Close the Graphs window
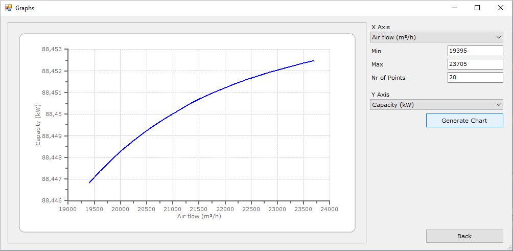The height and width of the screenshot is (251, 513). point(501,8)
